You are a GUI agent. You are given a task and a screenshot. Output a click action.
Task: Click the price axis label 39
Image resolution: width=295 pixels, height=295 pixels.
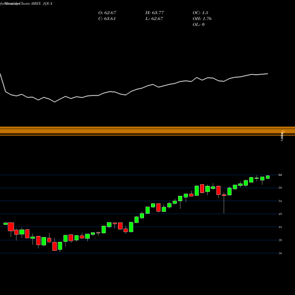280,240
